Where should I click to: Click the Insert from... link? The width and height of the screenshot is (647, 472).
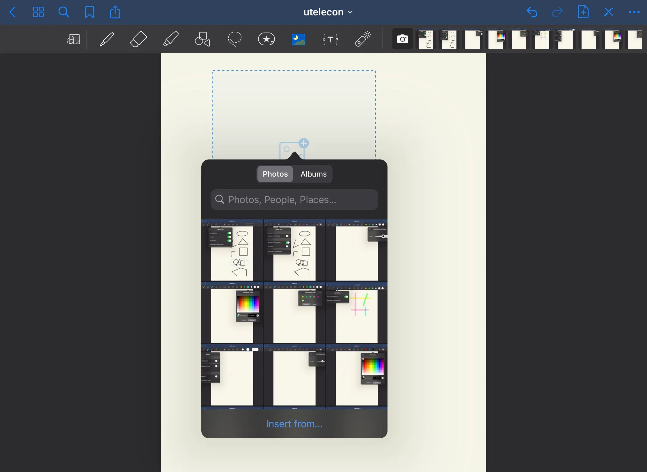click(x=294, y=424)
